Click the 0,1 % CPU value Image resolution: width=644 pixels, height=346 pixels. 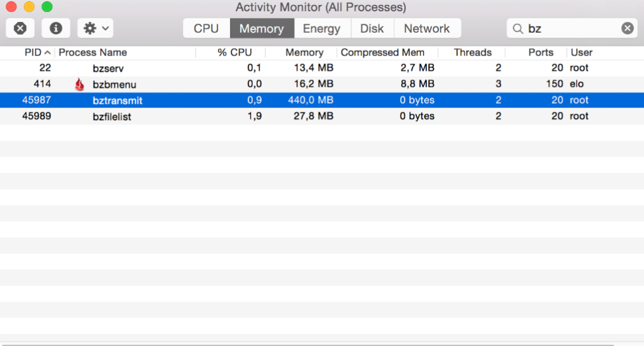pyautogui.click(x=254, y=68)
